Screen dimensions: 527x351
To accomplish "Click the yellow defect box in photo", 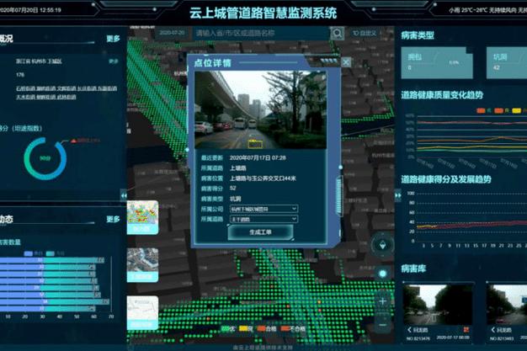I will click(255, 144).
